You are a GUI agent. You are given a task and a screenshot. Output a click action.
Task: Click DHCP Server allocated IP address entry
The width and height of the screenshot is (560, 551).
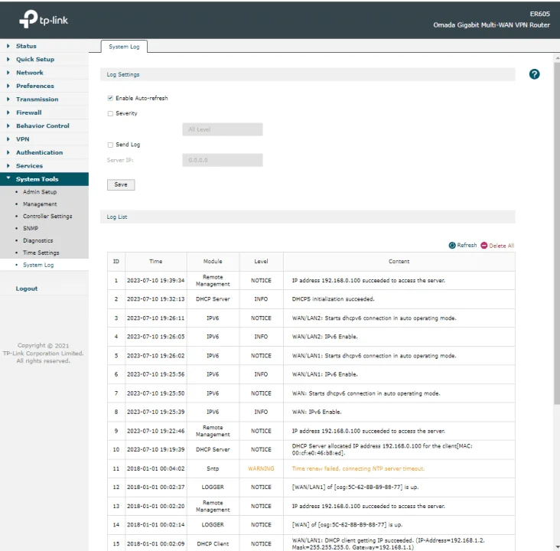click(383, 449)
